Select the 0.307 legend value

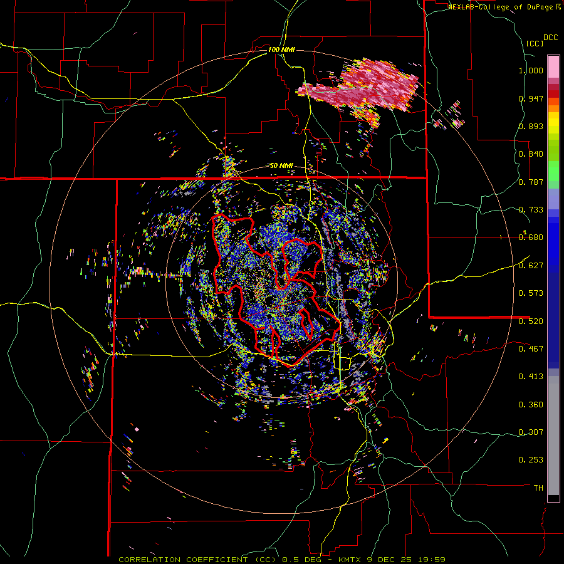pos(531,432)
